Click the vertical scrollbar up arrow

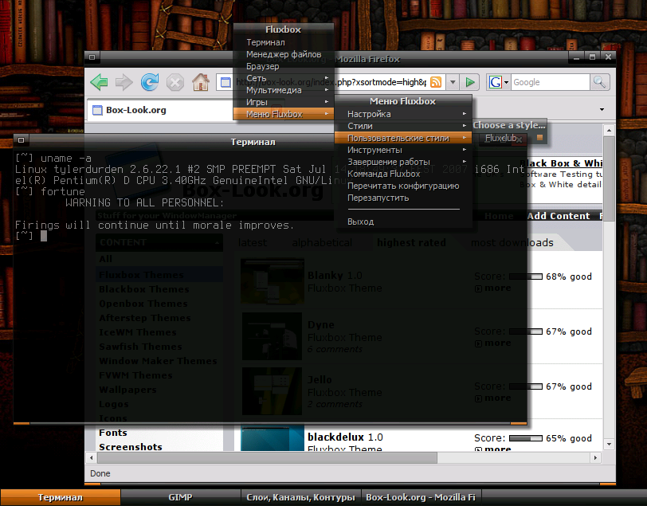[609, 131]
